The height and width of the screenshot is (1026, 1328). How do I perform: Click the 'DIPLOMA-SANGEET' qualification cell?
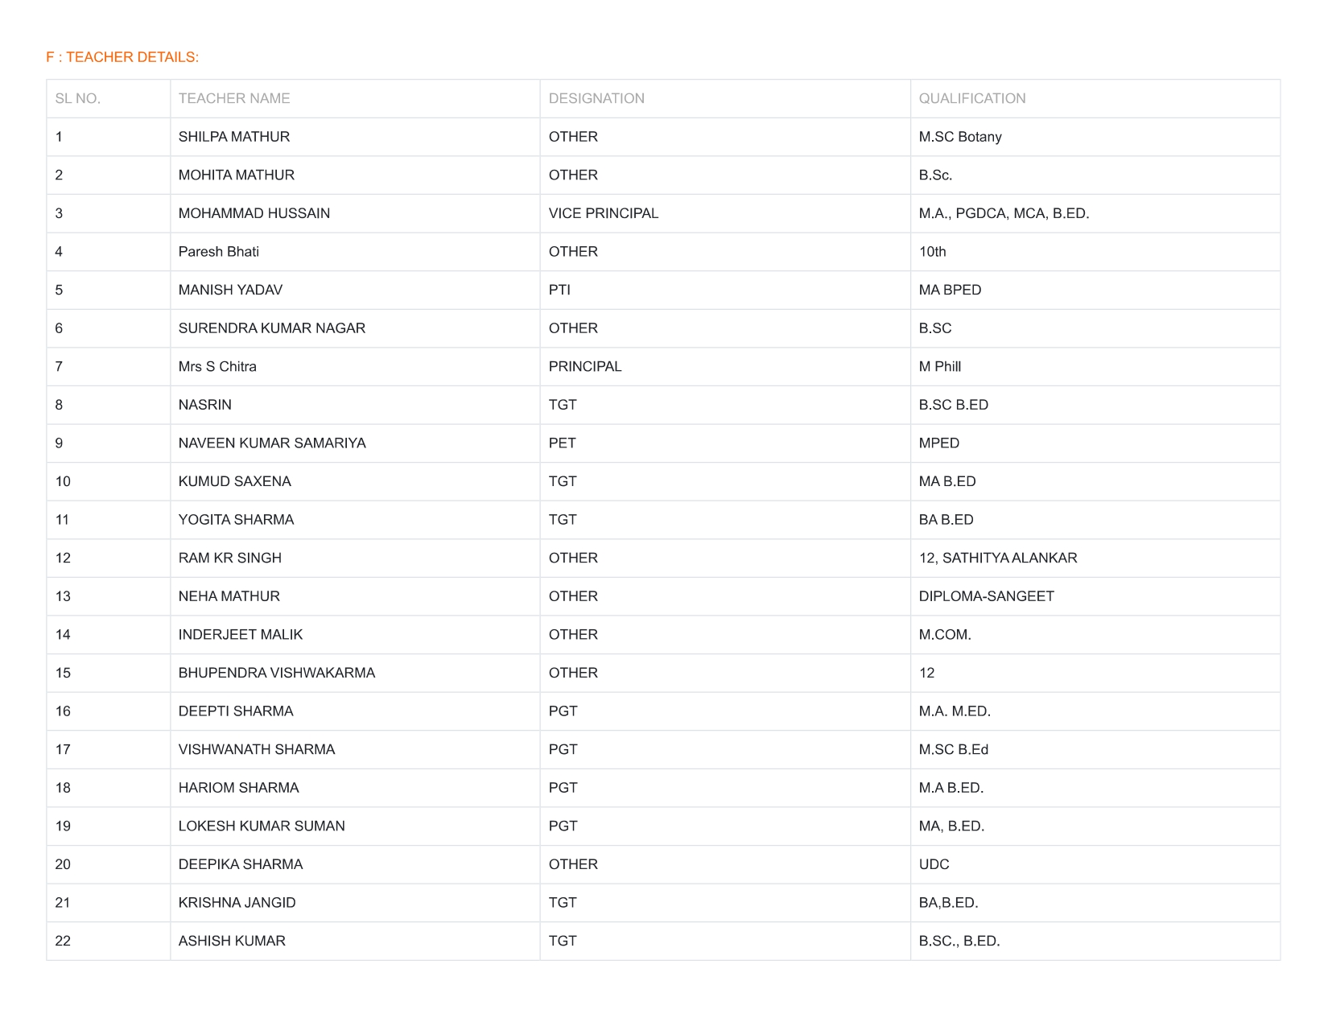point(986,596)
